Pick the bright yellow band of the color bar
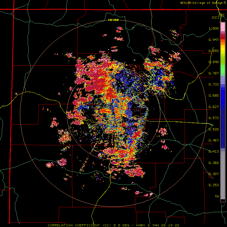Viewport: 227px width, 227px height. 223,49
